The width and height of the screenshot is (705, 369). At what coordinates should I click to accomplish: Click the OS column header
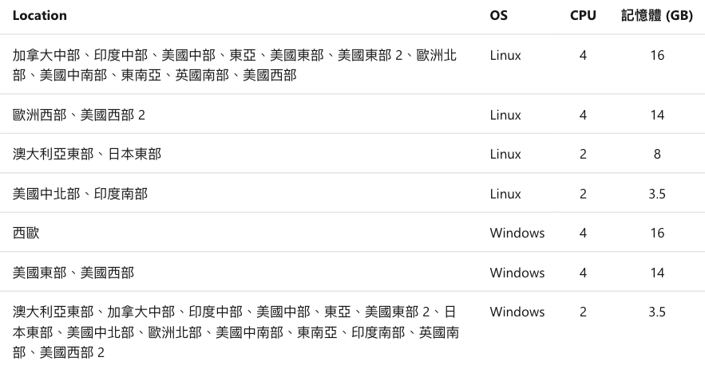pos(499,16)
